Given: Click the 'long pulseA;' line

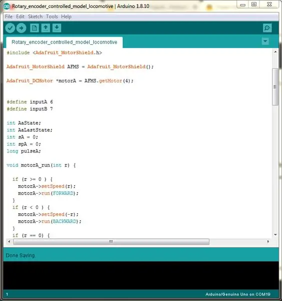Looking at the screenshot, I should click(x=24, y=151).
